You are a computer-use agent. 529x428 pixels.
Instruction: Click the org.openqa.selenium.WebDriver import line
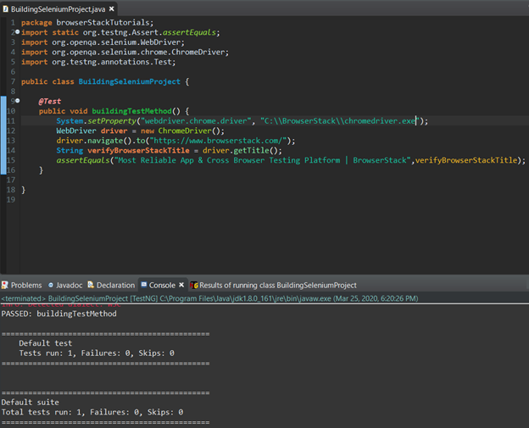[103, 42]
